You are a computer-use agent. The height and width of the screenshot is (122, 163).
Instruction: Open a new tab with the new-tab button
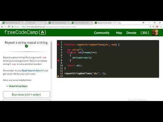119,23
